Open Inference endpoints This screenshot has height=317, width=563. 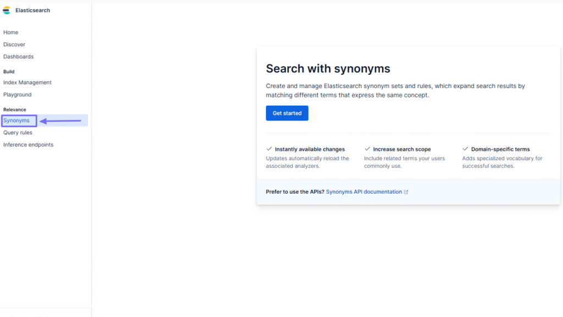coord(28,144)
